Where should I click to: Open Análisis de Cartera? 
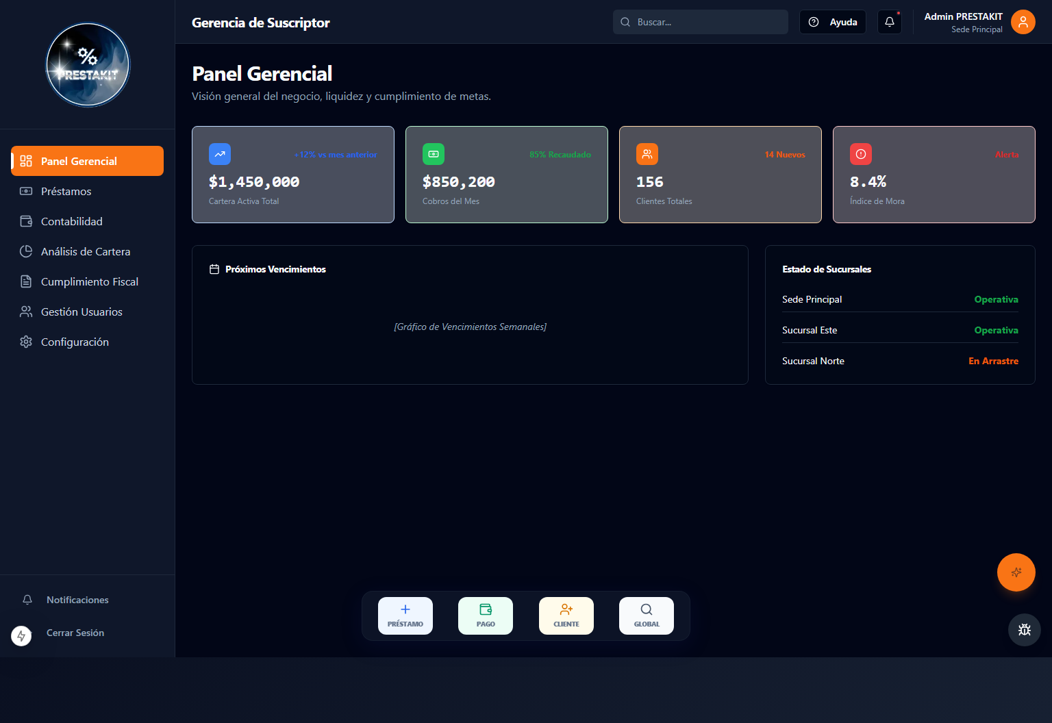tap(88, 251)
